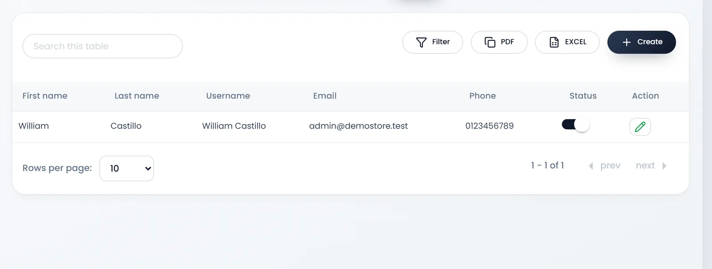
Task: Focus the Search this table field
Action: click(x=102, y=46)
